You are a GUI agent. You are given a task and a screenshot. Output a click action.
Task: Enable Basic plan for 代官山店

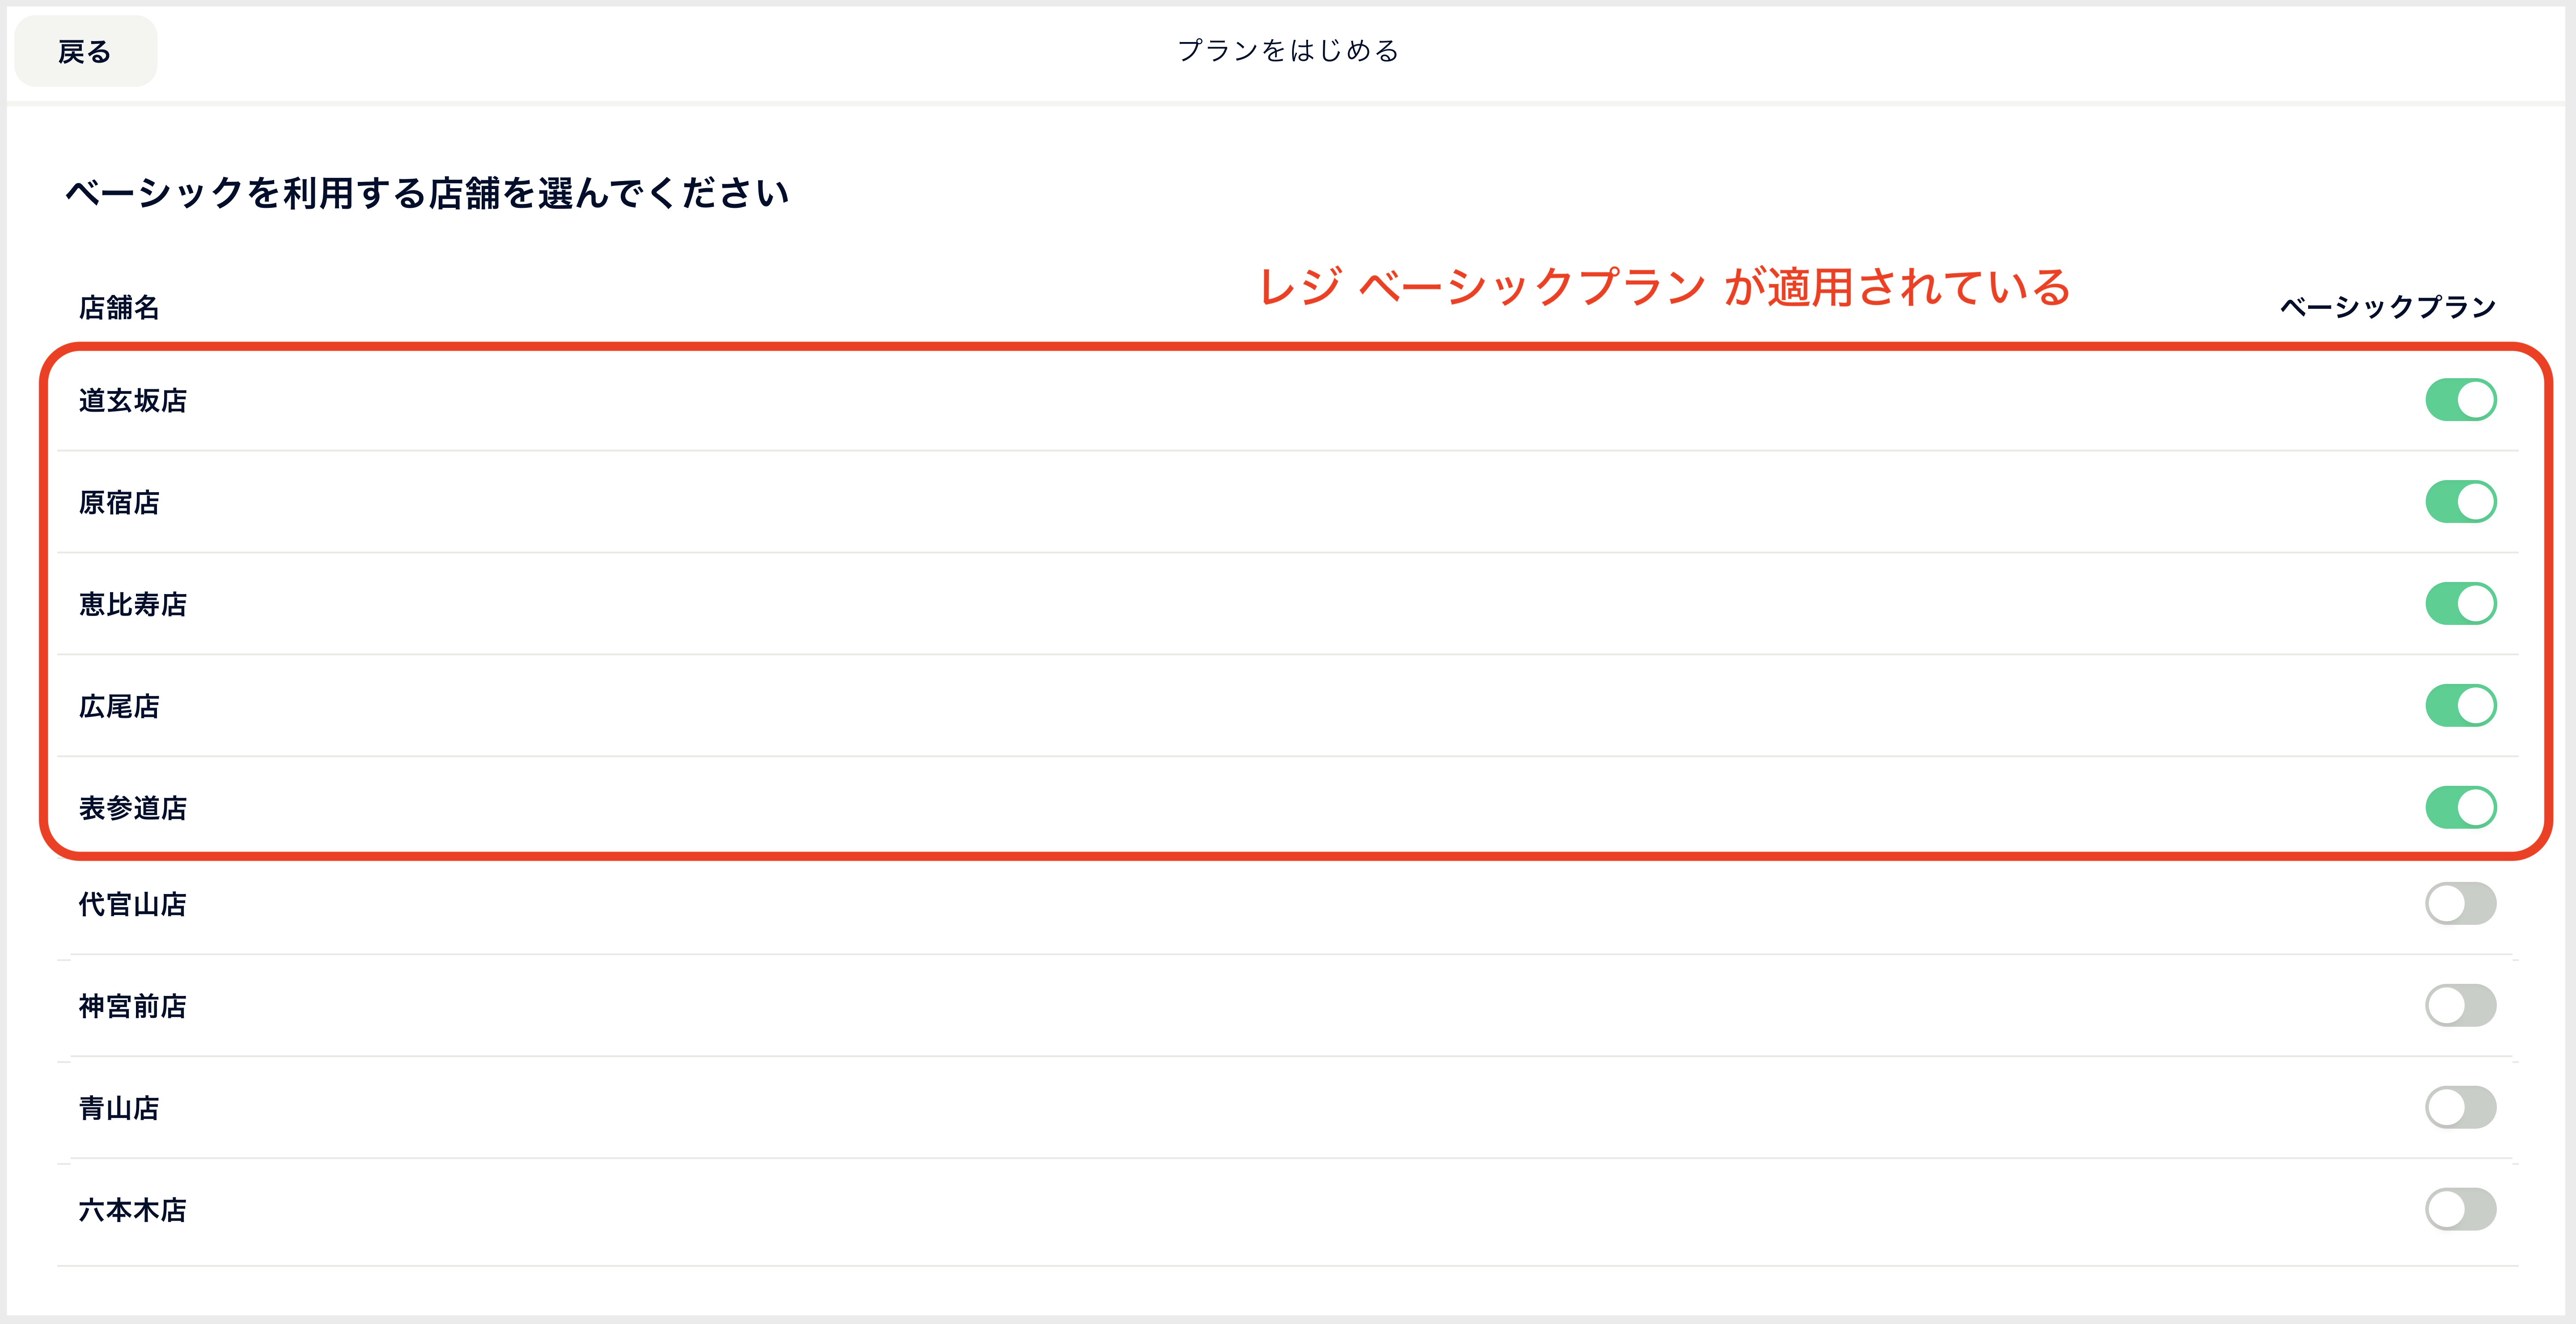click(x=2460, y=903)
